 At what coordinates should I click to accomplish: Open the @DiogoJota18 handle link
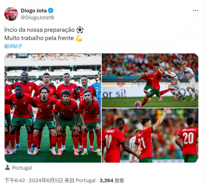pyautogui.click(x=37, y=17)
